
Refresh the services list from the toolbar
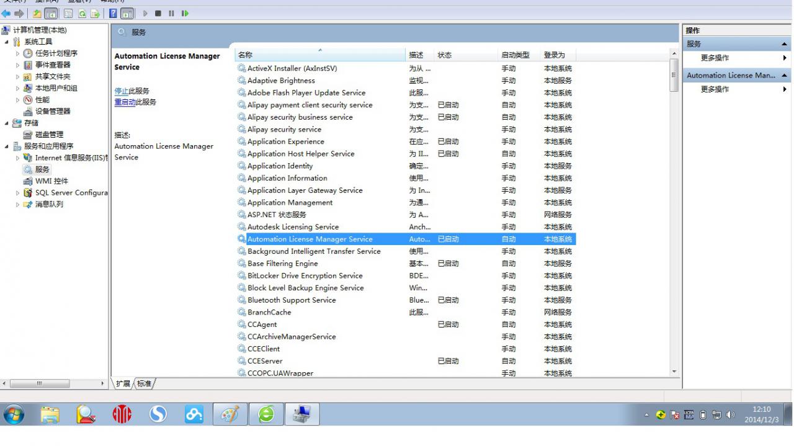pyautogui.click(x=82, y=13)
